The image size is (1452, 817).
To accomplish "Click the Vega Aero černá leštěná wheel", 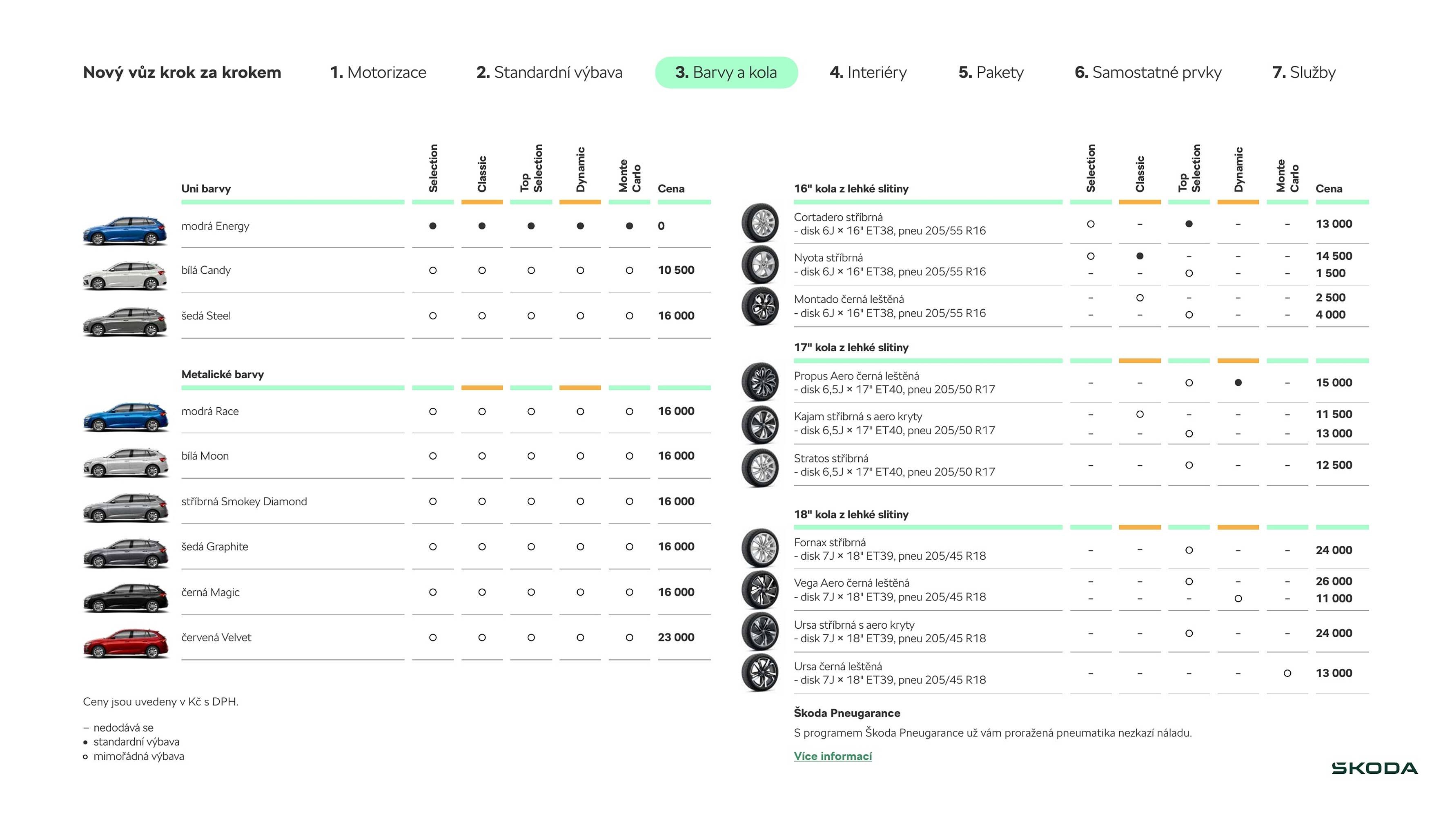I will pos(760,589).
